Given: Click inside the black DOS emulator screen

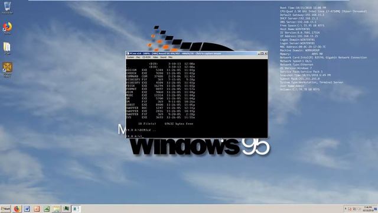Looking at the screenshot, I should [x=197, y=98].
